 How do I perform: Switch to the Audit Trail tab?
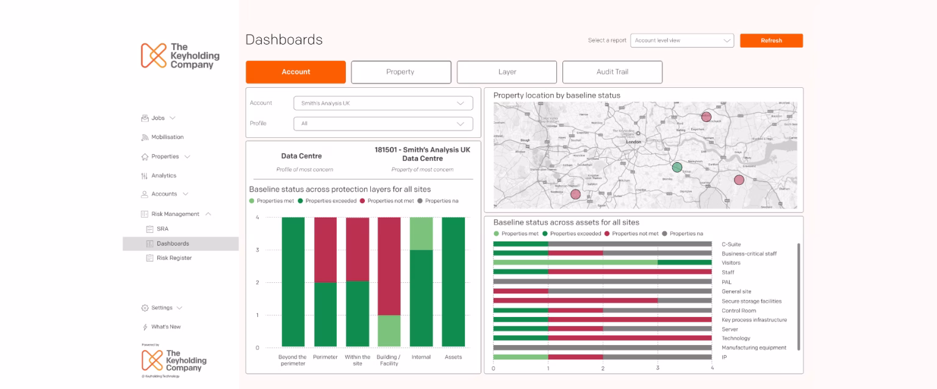pos(612,72)
